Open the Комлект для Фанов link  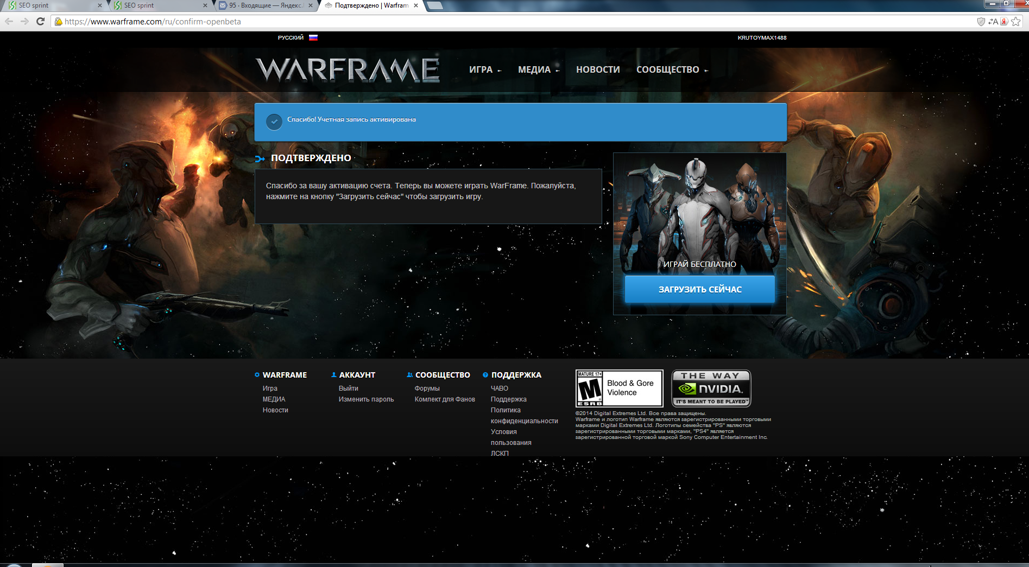(445, 399)
